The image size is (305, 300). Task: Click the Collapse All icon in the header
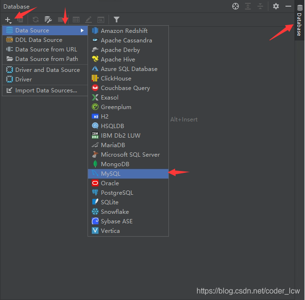(x=260, y=6)
